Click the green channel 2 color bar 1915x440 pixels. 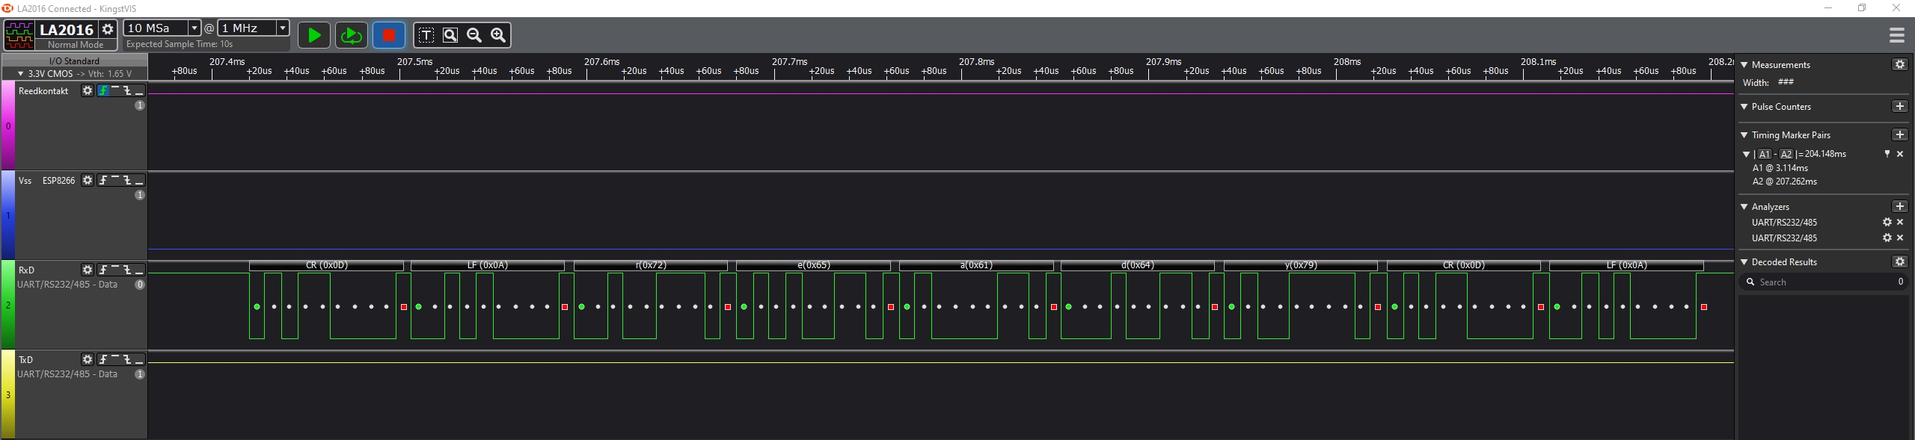[8, 305]
